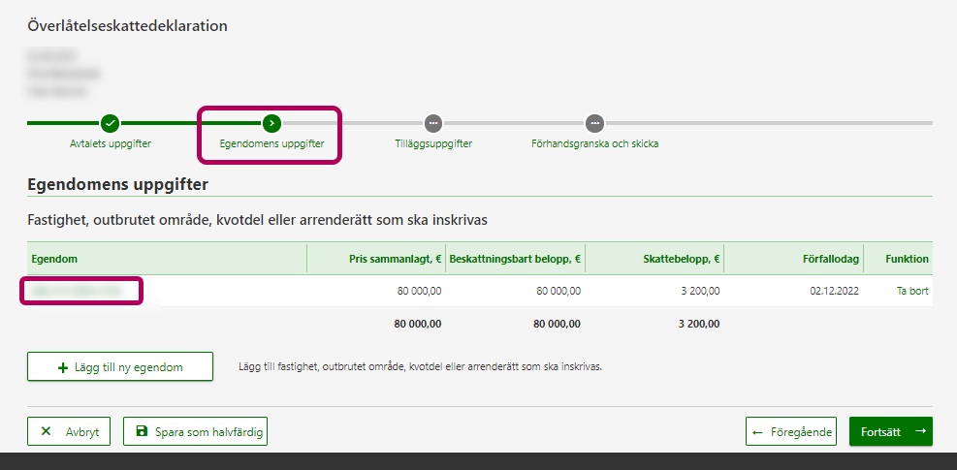Image resolution: width=957 pixels, height=470 pixels.
Task: Click the Tilläggsuppgifter step dots icon
Action: [x=433, y=123]
